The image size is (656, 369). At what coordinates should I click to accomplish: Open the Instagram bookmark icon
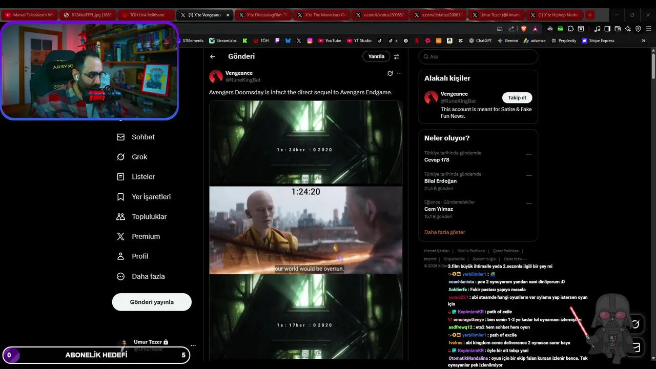(310, 40)
